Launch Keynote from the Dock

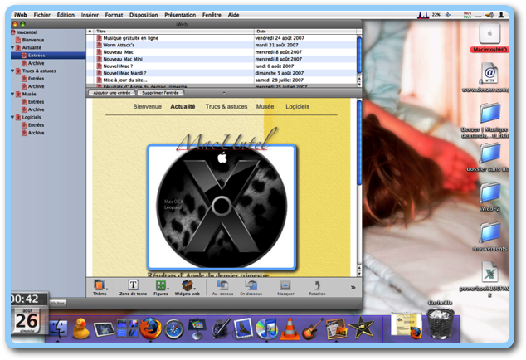coord(197,328)
